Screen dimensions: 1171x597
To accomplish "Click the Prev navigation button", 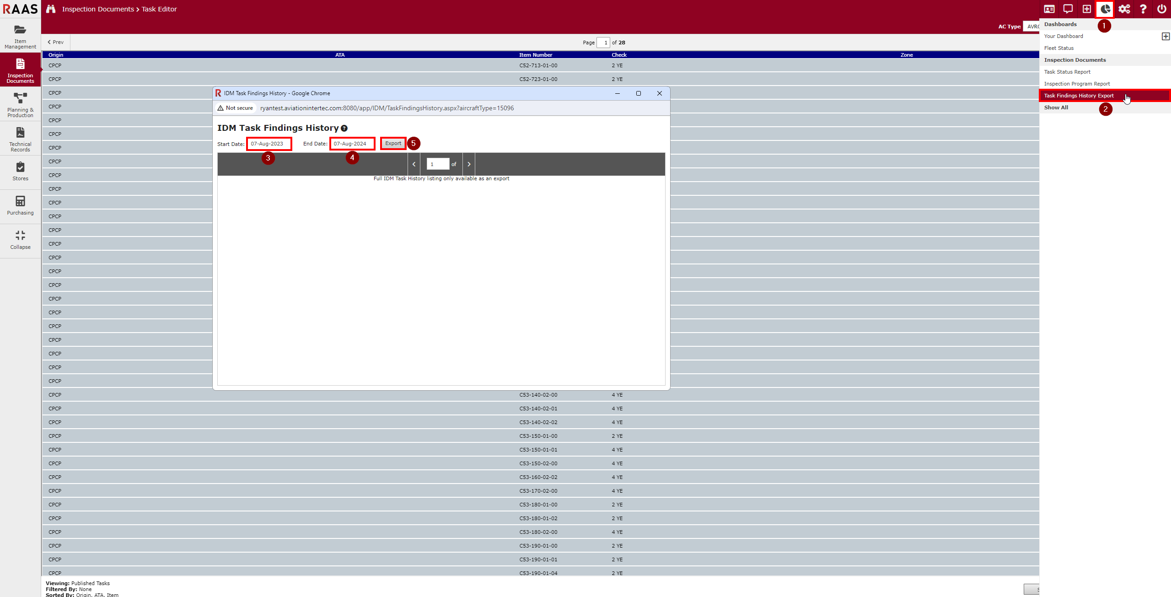I will [56, 42].
